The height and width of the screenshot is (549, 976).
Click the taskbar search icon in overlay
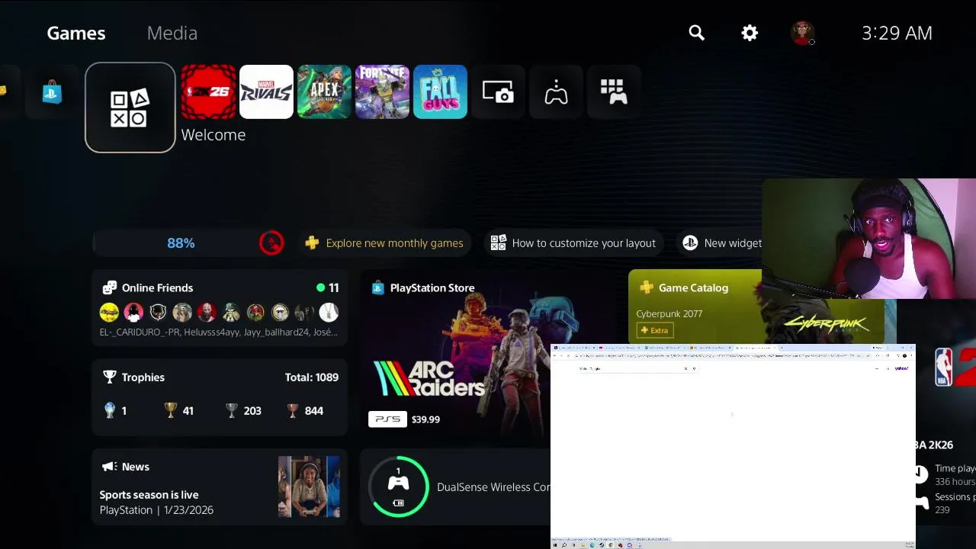(564, 545)
